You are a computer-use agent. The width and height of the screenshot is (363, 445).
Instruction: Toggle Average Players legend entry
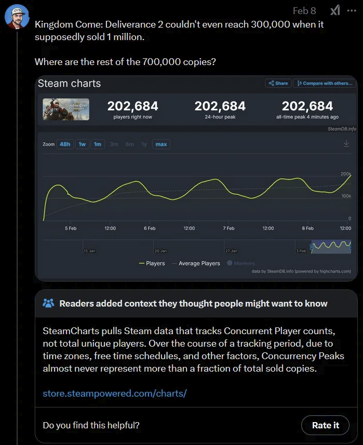196,263
